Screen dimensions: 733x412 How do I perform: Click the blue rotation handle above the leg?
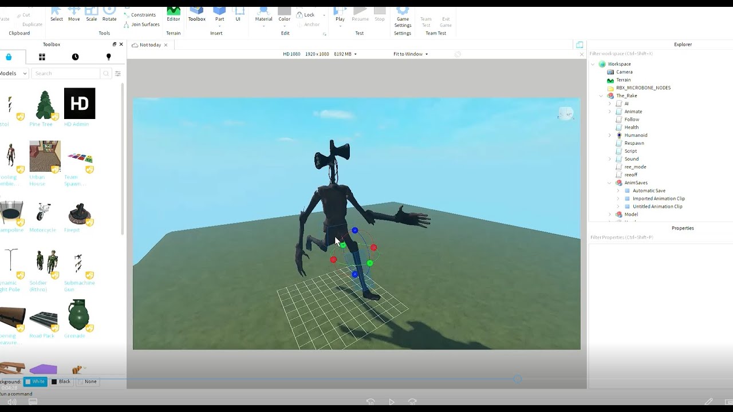tap(355, 231)
